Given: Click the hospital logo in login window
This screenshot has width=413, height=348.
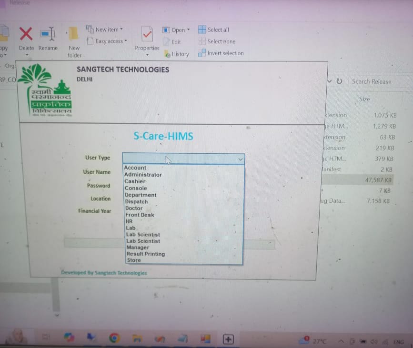Looking at the screenshot, I should point(45,90).
